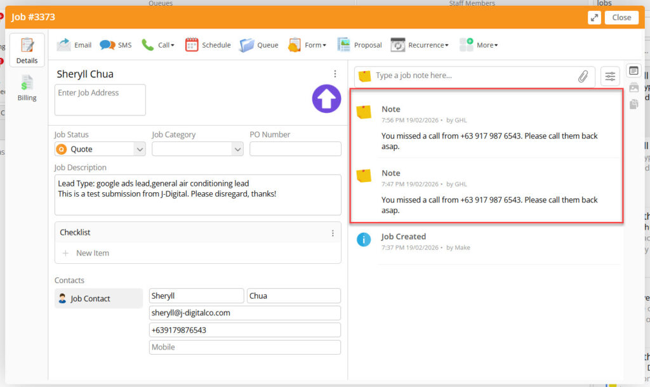This screenshot has width=650, height=387.
Task: Expand the Form dropdown menu
Action: (308, 45)
